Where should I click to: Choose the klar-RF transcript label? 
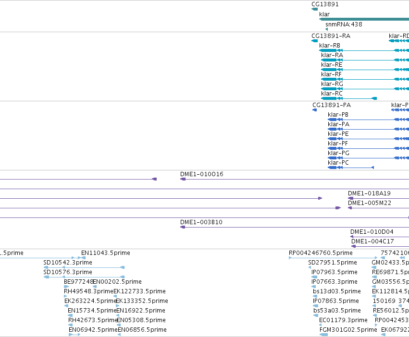331,74
